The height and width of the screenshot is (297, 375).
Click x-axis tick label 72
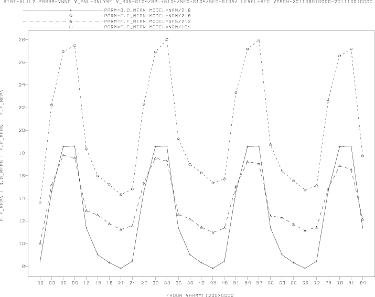coord(316,283)
